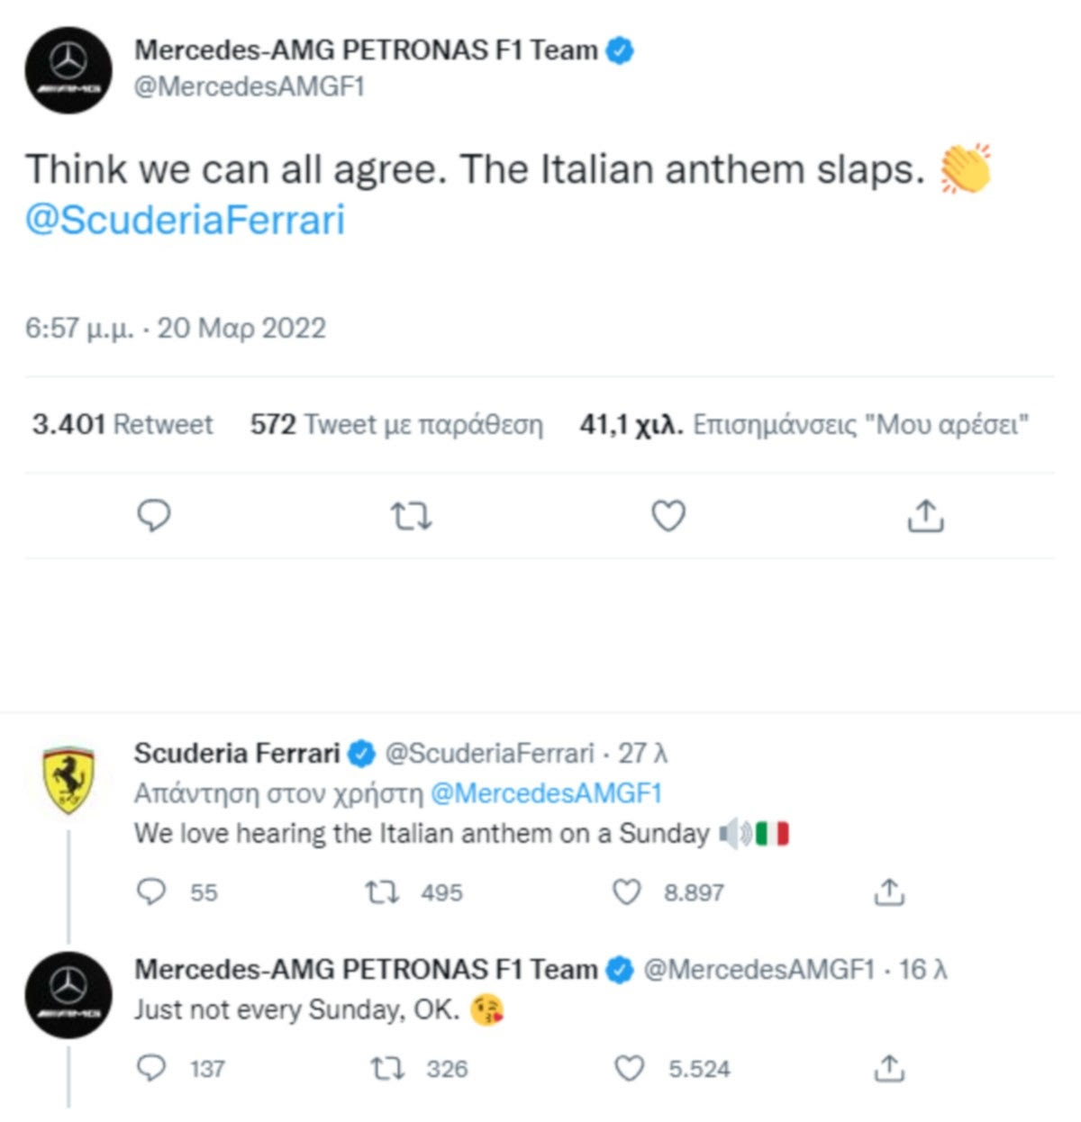Open @ScuderiaFerrari mention in main tweet
The image size is (1081, 1122).
[186, 220]
